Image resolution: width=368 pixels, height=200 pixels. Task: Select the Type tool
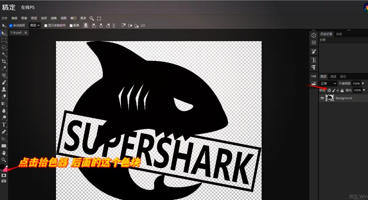click(x=4, y=125)
